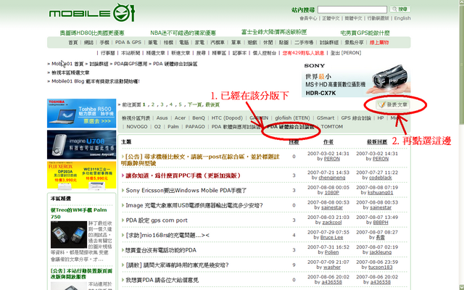The image size is (464, 290).
Task: Open the 讓你知道,為什麼買PPC手機 thread
Action: pyautogui.click(x=183, y=175)
